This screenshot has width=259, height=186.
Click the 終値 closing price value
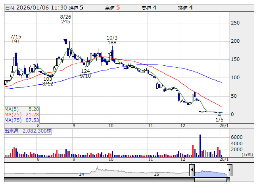click(191, 8)
